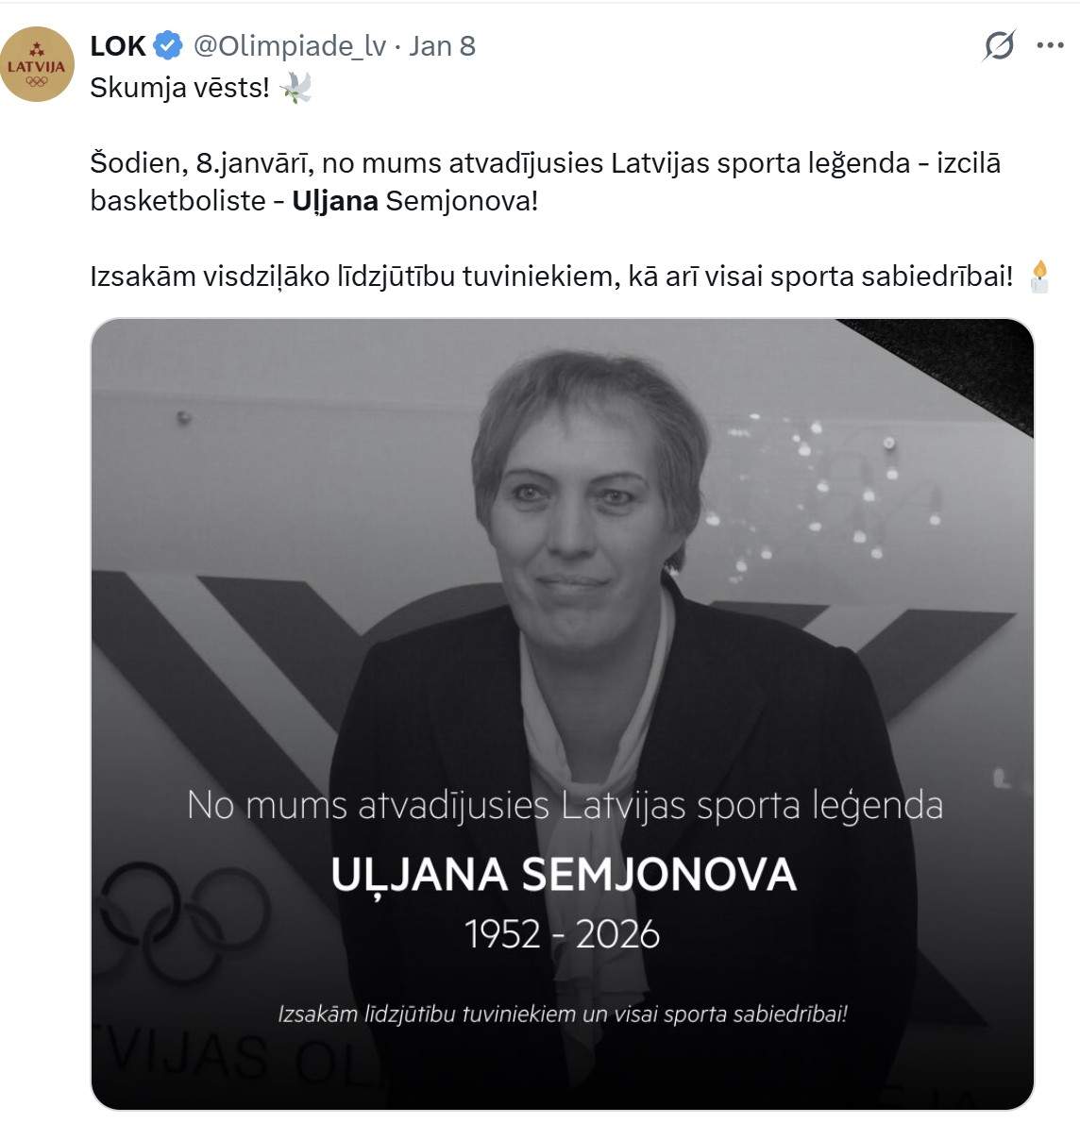Click the sentence "Izsakām visdziļāko līdzjūtību"

552,277
